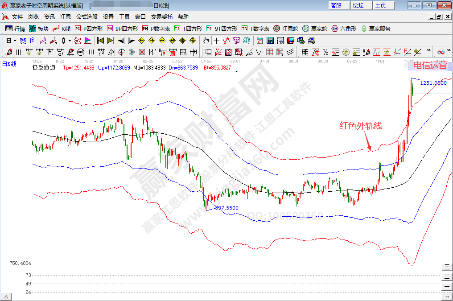The image size is (453, 301).
Task: Open the 交易委托 menu
Action: [161, 16]
